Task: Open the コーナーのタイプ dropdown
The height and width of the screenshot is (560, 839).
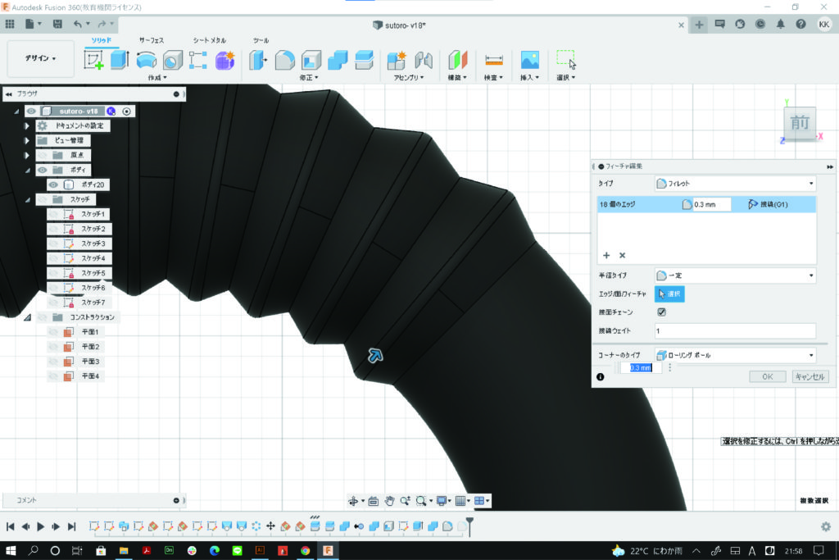Action: click(x=735, y=355)
